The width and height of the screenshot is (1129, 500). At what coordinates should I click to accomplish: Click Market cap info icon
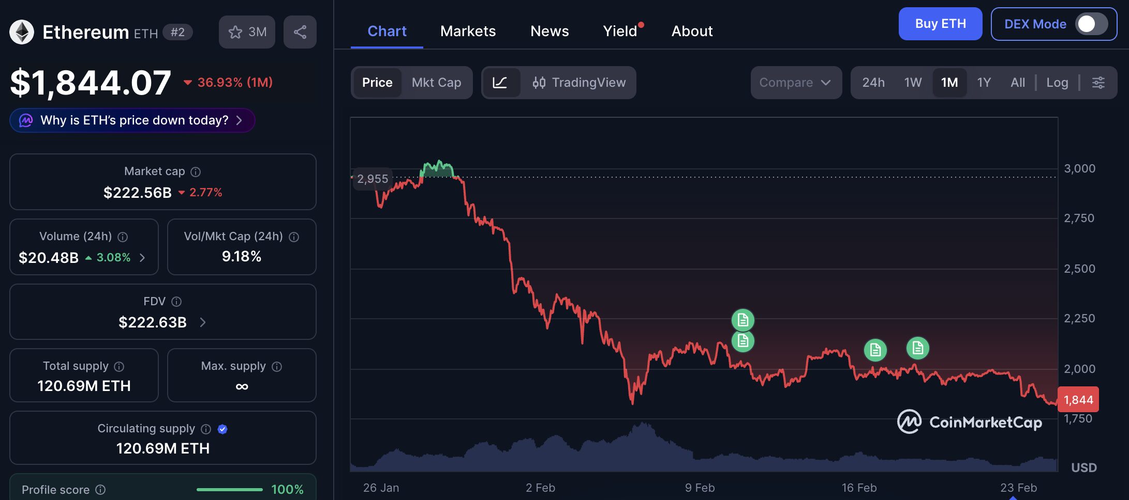[196, 172]
